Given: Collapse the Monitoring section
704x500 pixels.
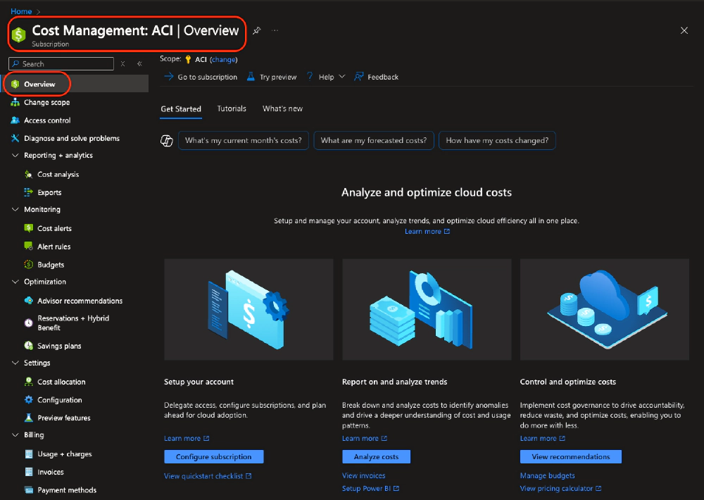Looking at the screenshot, I should tap(15, 209).
